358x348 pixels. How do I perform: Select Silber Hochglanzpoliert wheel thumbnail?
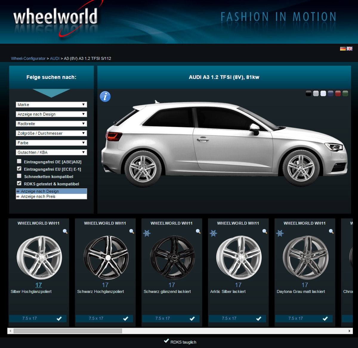pyautogui.click(x=39, y=258)
